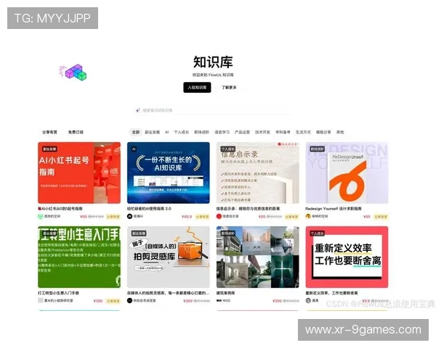Open author avatar under 打工转型小生意入门手册 card
The height and width of the screenshot is (348, 436).
41,300
